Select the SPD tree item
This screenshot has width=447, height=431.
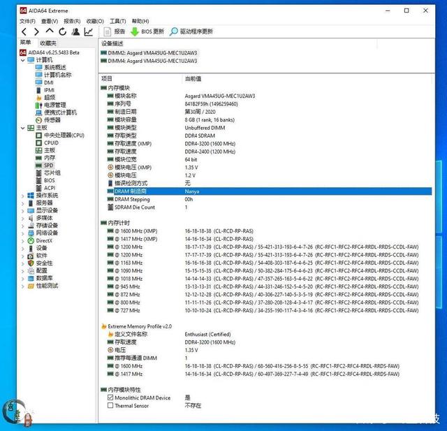point(44,166)
